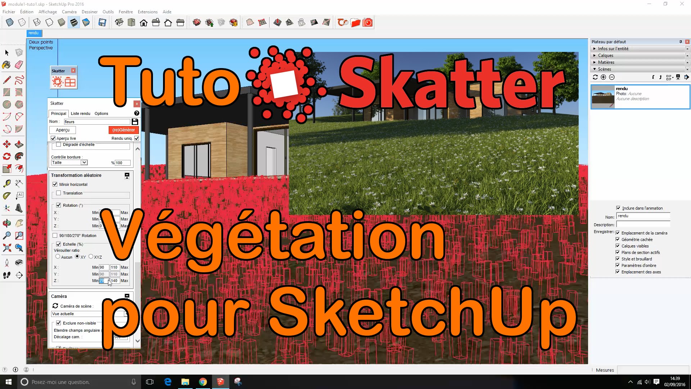This screenshot has width=691, height=389.
Task: Uncheck Inclure dans l'animation
Action: 618,208
